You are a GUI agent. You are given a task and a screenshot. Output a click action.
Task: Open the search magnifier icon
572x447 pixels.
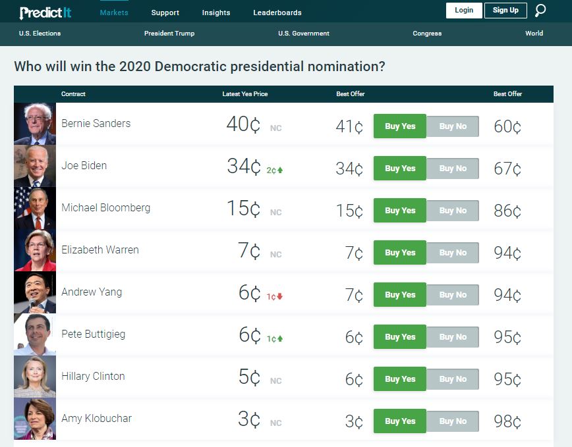click(540, 11)
